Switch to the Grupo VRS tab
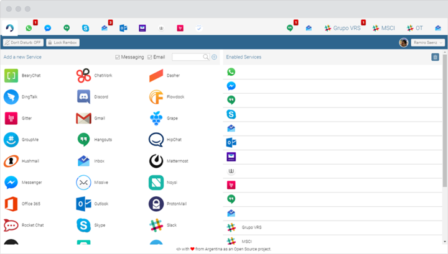Screen dimensions: 448x254 tap(342, 28)
